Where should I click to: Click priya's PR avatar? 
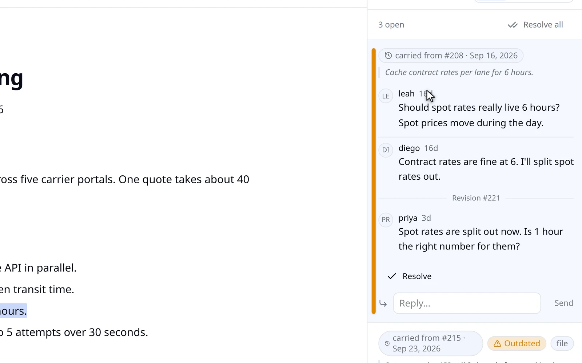(386, 220)
